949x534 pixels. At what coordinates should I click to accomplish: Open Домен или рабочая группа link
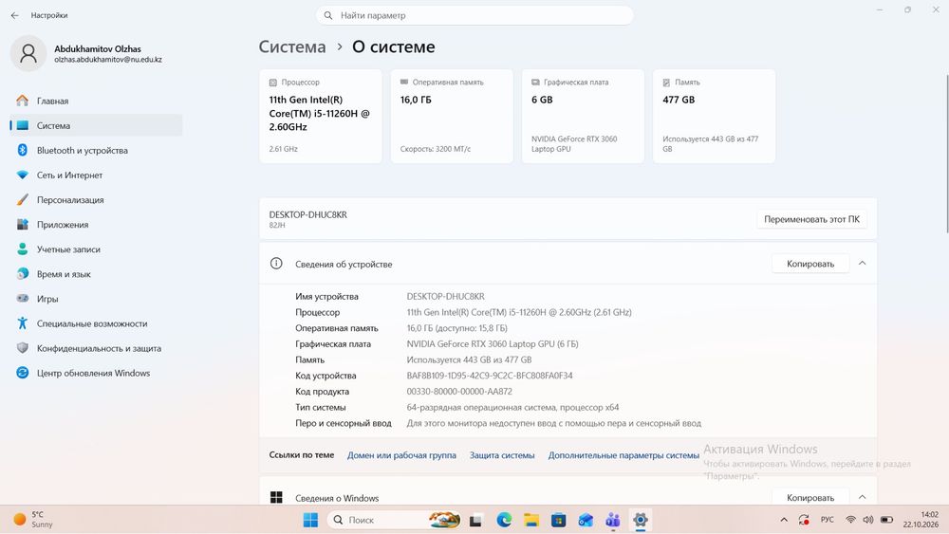(401, 455)
